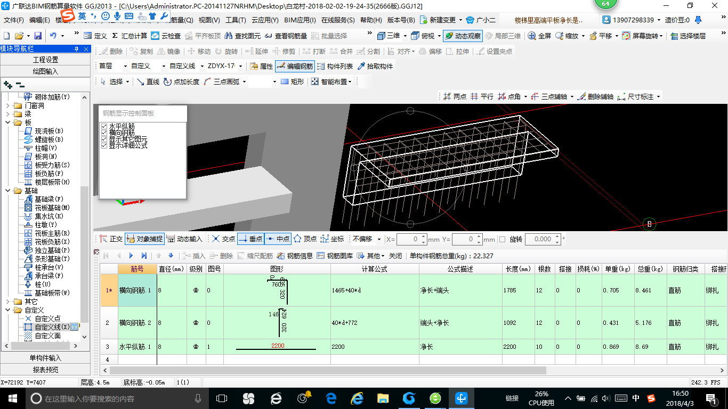This screenshot has height=409, width=728.
Task: Click 缩尺配筋 scaled reinforcement tool
Action: pyautogui.click(x=255, y=256)
